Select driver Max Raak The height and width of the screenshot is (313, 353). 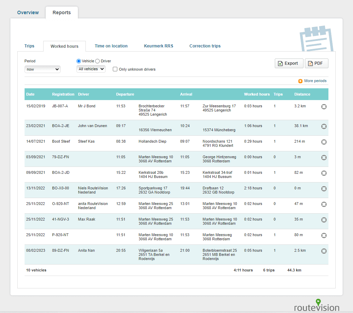(87, 219)
